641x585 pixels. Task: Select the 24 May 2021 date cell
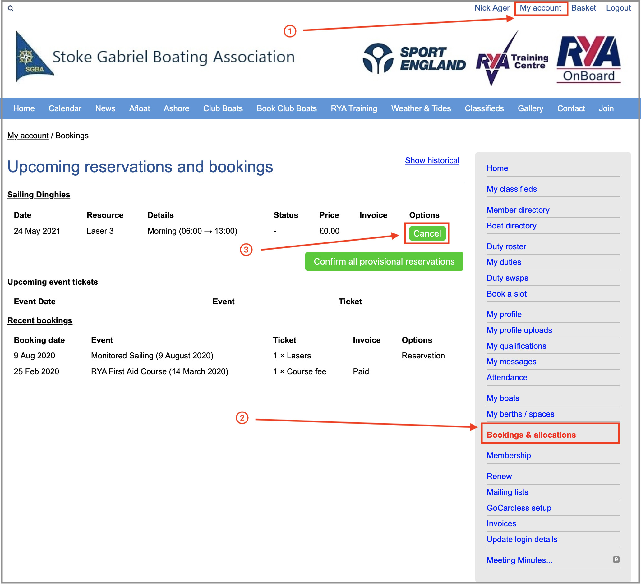tap(37, 231)
